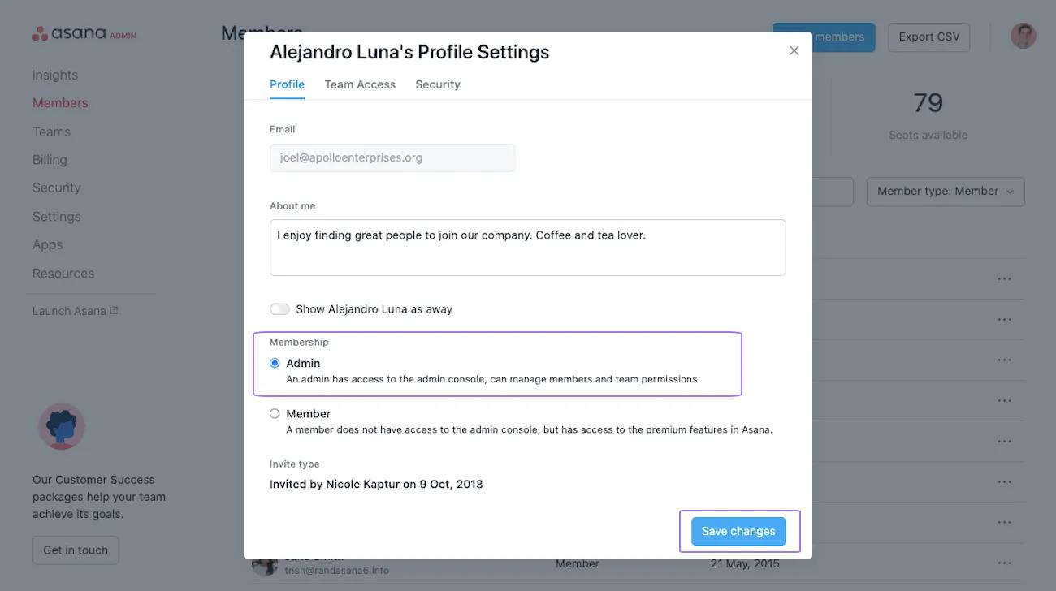This screenshot has height=591, width=1056.
Task: Switch to the Team Access tab
Action: tap(360, 84)
